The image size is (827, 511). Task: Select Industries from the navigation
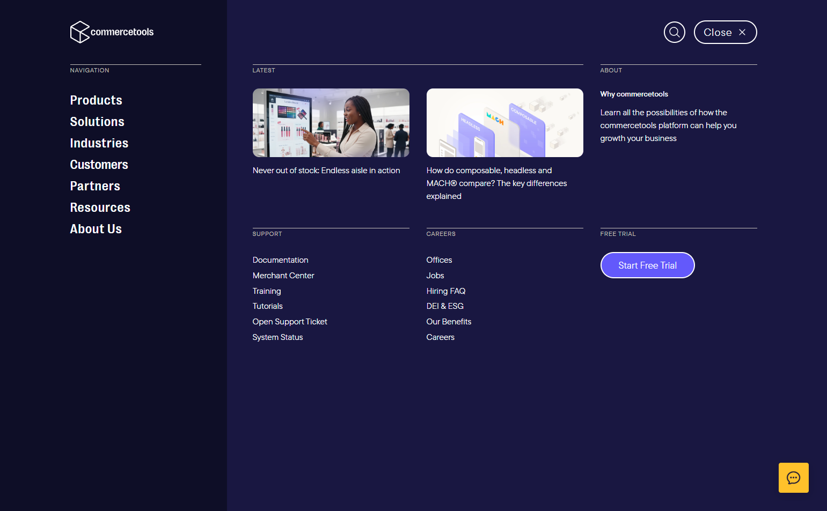(99, 143)
